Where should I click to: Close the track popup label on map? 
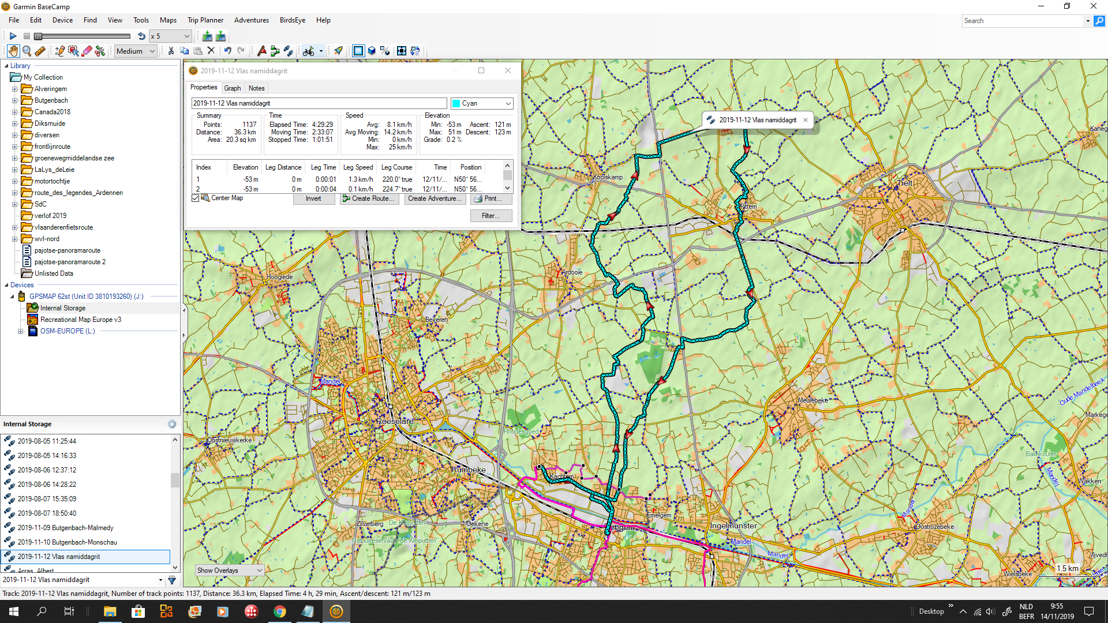pyautogui.click(x=806, y=120)
